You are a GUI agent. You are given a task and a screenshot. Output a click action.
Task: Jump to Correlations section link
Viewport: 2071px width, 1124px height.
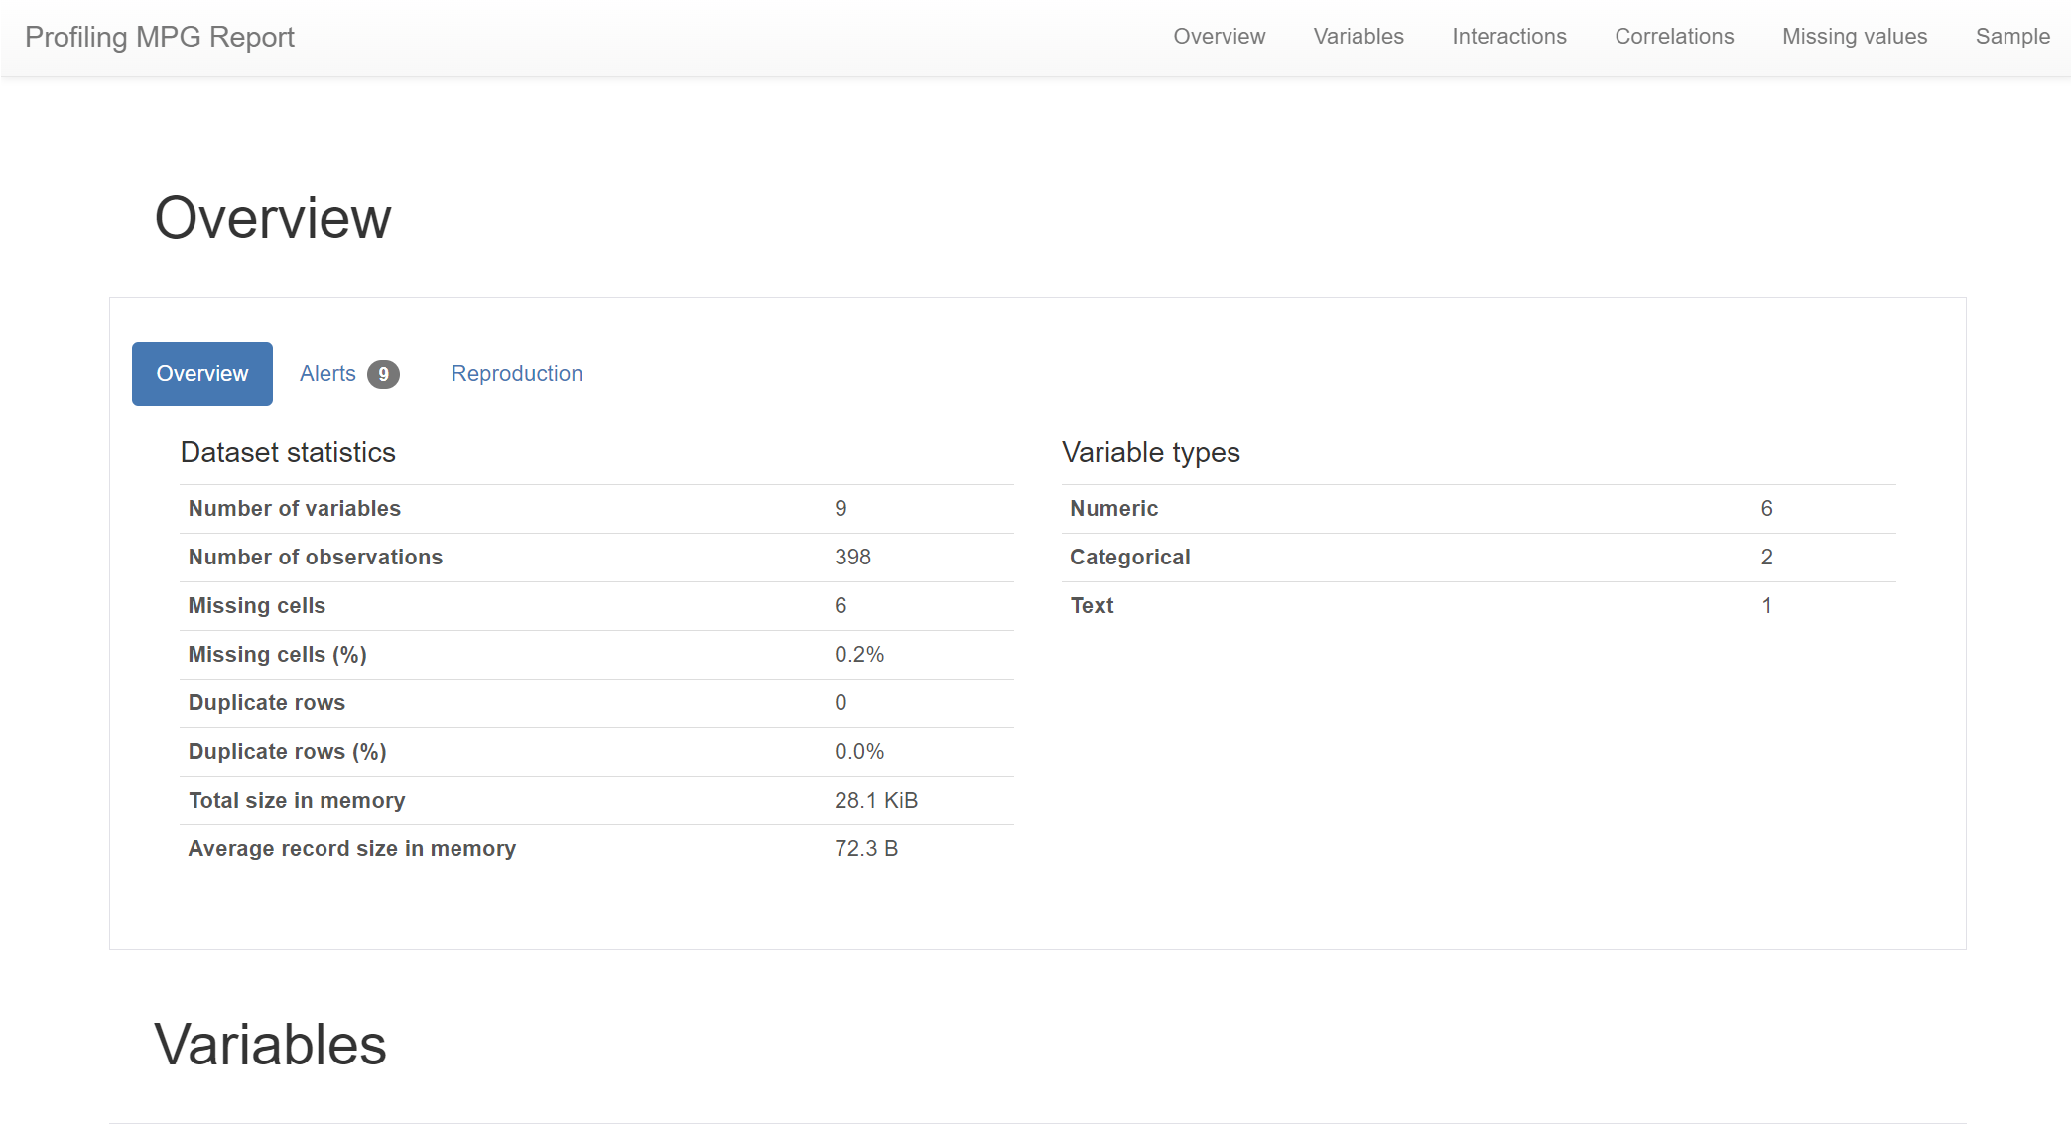tap(1673, 37)
